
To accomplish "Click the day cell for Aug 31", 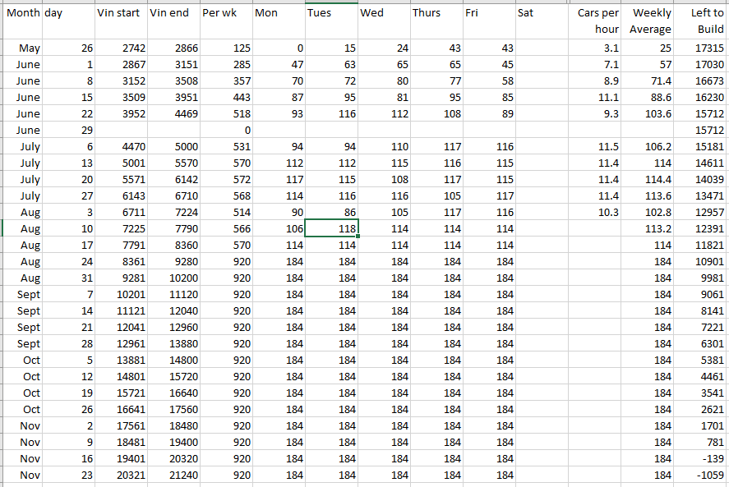I will click(x=68, y=278).
